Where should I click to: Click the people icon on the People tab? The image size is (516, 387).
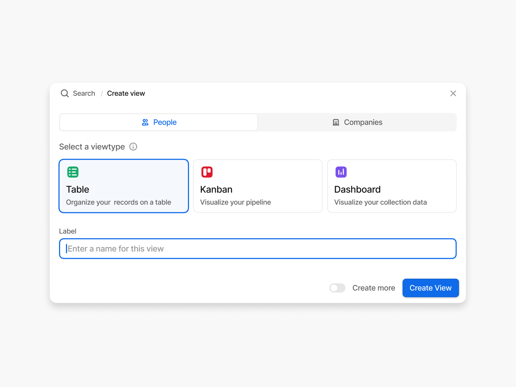[x=145, y=122]
